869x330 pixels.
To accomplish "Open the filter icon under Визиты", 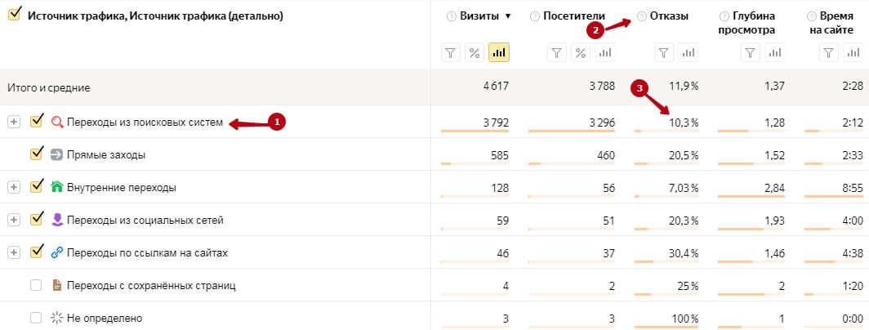I will click(451, 53).
